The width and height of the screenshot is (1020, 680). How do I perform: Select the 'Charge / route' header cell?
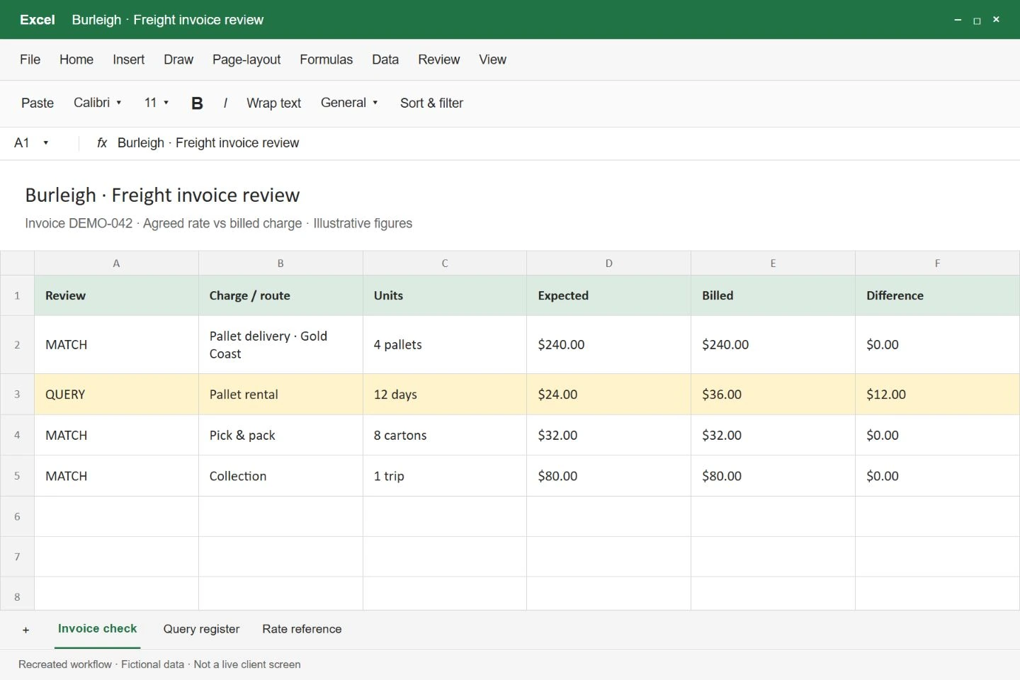pos(280,295)
